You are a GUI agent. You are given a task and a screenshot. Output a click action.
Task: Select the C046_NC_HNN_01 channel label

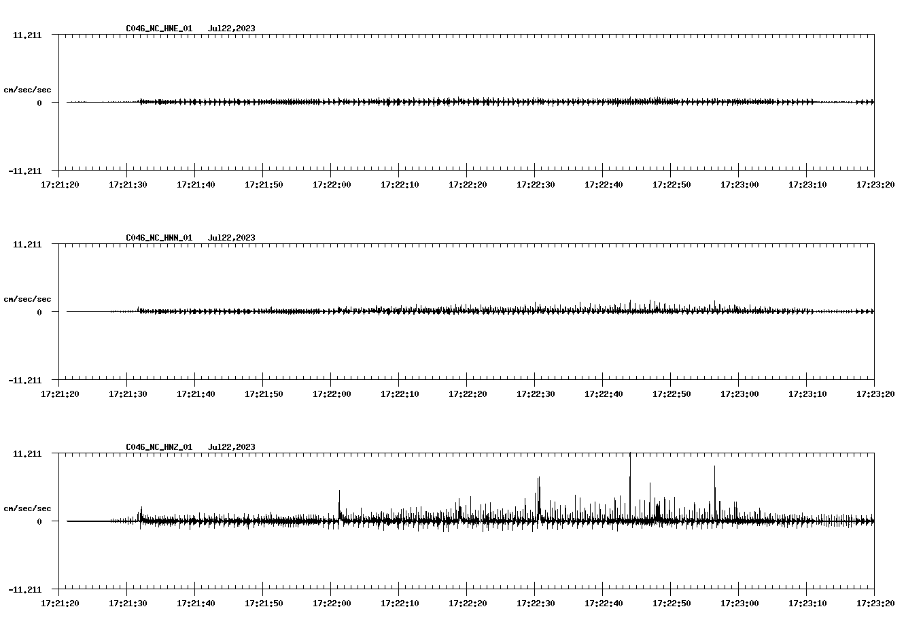click(x=158, y=238)
